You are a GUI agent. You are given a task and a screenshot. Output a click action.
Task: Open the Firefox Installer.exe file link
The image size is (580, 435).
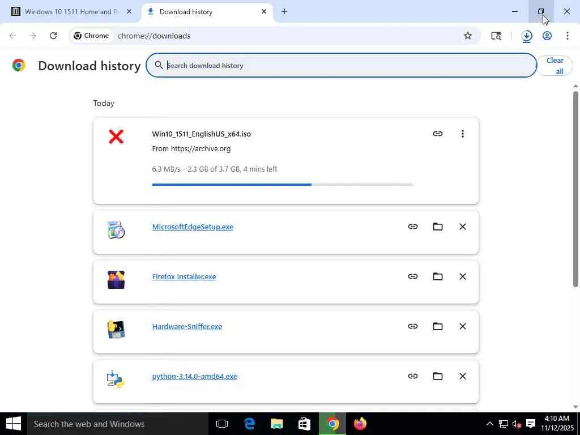[184, 276]
